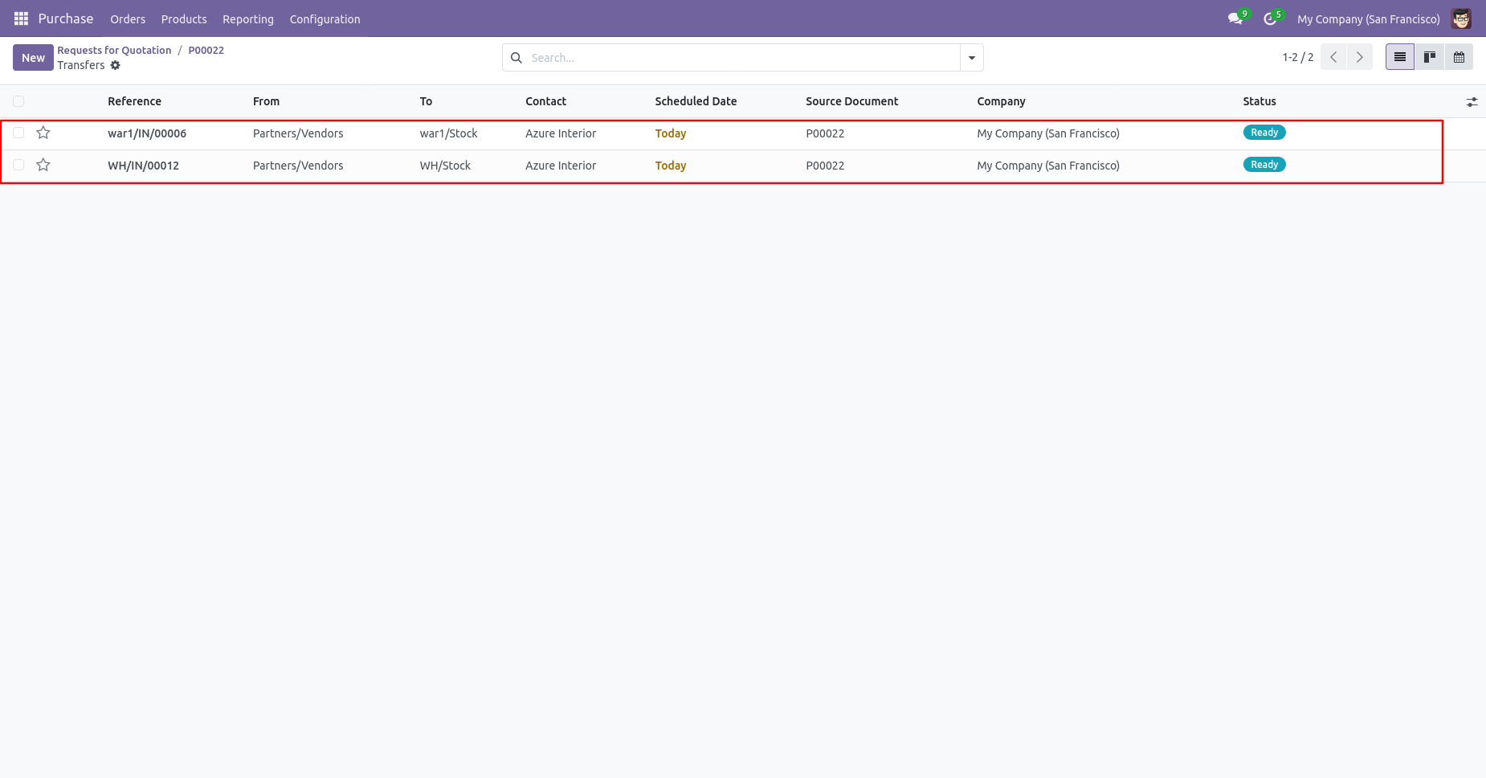Star the WH/IN/00012 transfer
This screenshot has height=778, width=1486.
click(x=43, y=165)
